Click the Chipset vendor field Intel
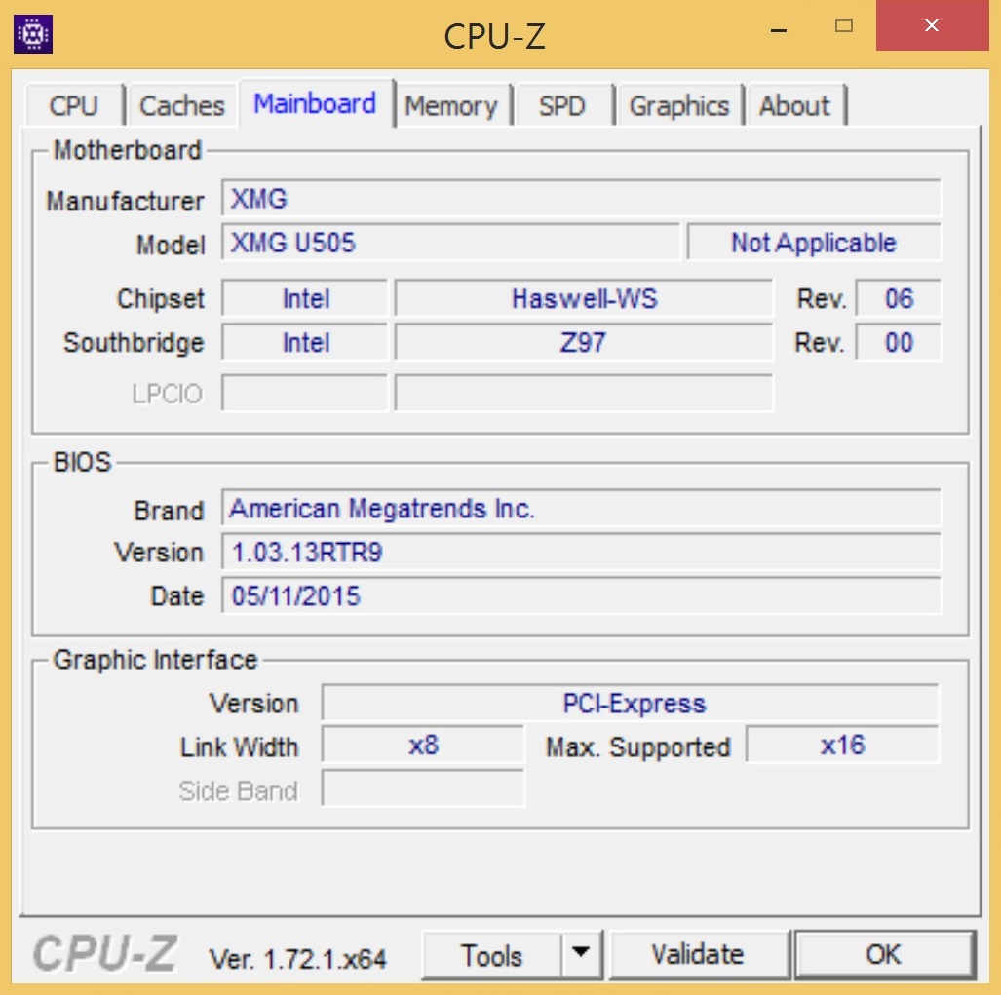 tap(305, 298)
